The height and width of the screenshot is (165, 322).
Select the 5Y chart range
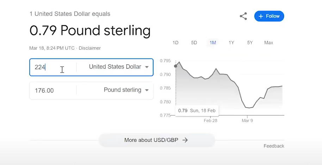[250, 43]
